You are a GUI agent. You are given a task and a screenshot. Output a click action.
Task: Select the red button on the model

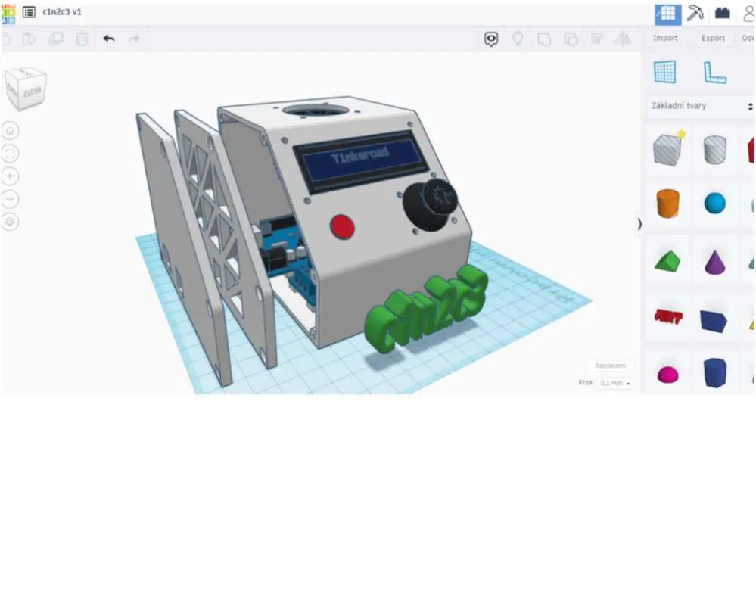coord(342,226)
